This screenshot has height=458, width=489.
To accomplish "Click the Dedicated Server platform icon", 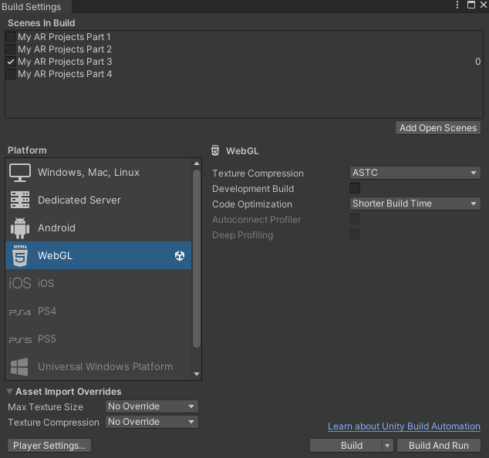I will tap(20, 200).
